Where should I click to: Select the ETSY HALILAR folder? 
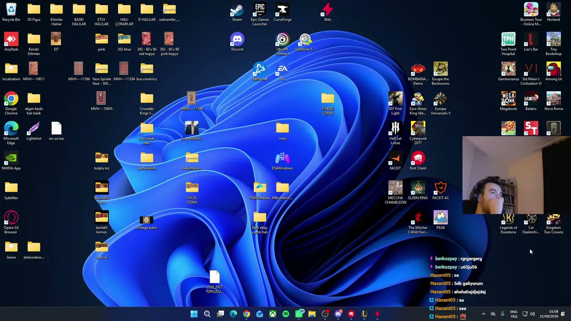102,15
